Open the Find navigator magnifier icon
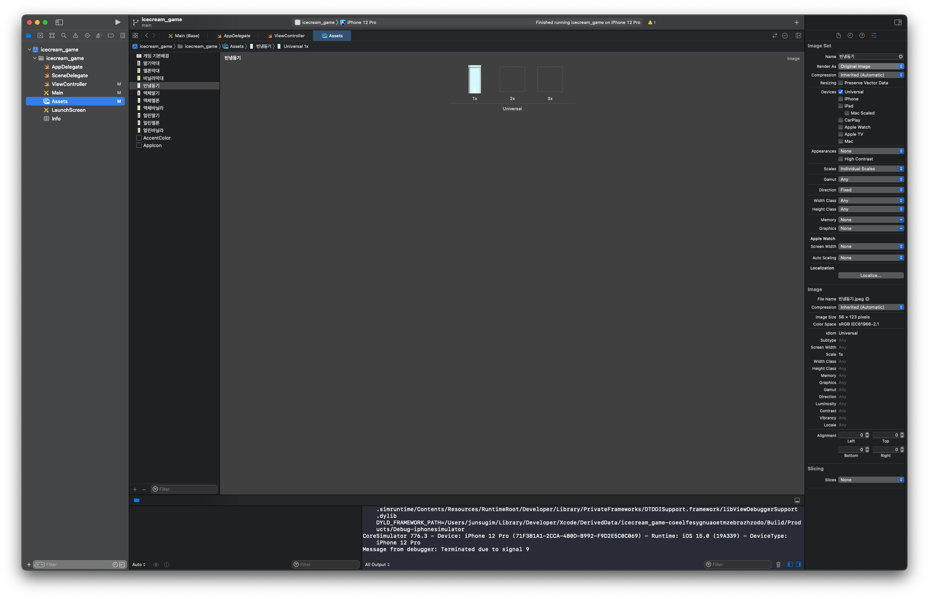This screenshot has width=929, height=599. coord(64,36)
